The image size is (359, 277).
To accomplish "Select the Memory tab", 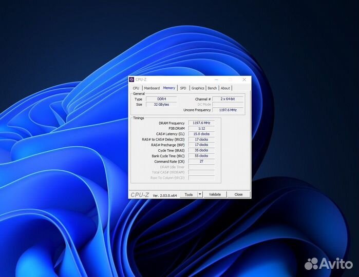I will point(169,88).
